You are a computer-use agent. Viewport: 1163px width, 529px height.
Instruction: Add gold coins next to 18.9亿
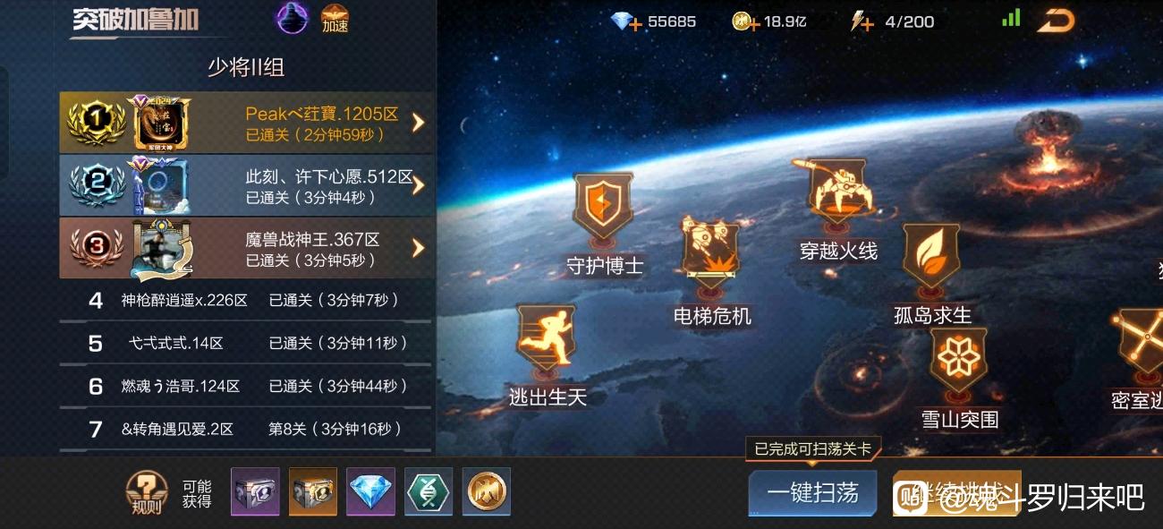point(754,24)
